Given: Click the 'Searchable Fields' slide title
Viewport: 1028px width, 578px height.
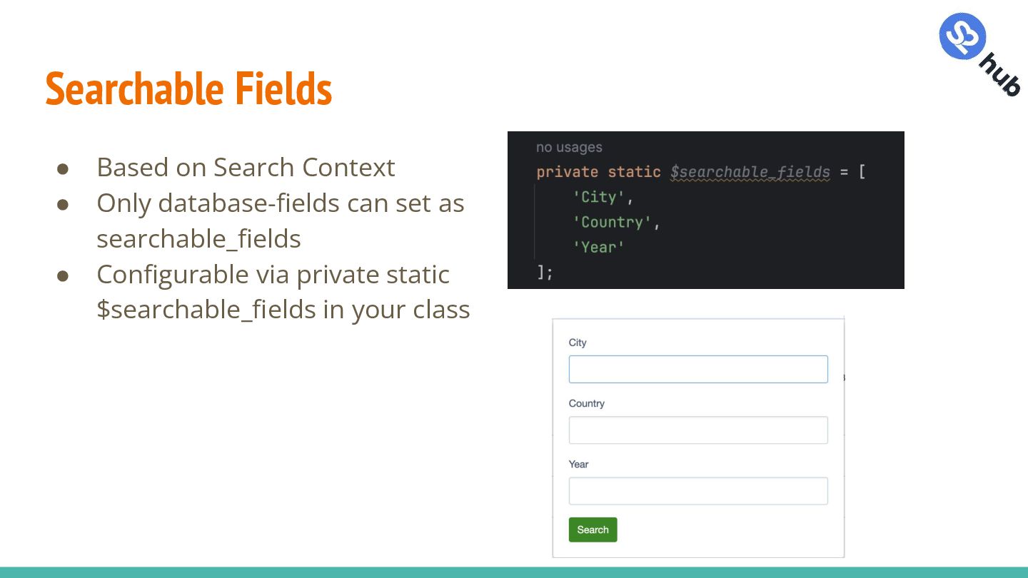Looking at the screenshot, I should pos(188,89).
